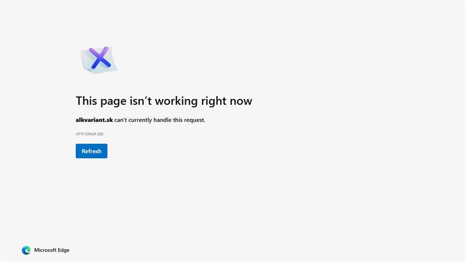Click the word Microsoft beside the logo

pyautogui.click(x=45, y=250)
